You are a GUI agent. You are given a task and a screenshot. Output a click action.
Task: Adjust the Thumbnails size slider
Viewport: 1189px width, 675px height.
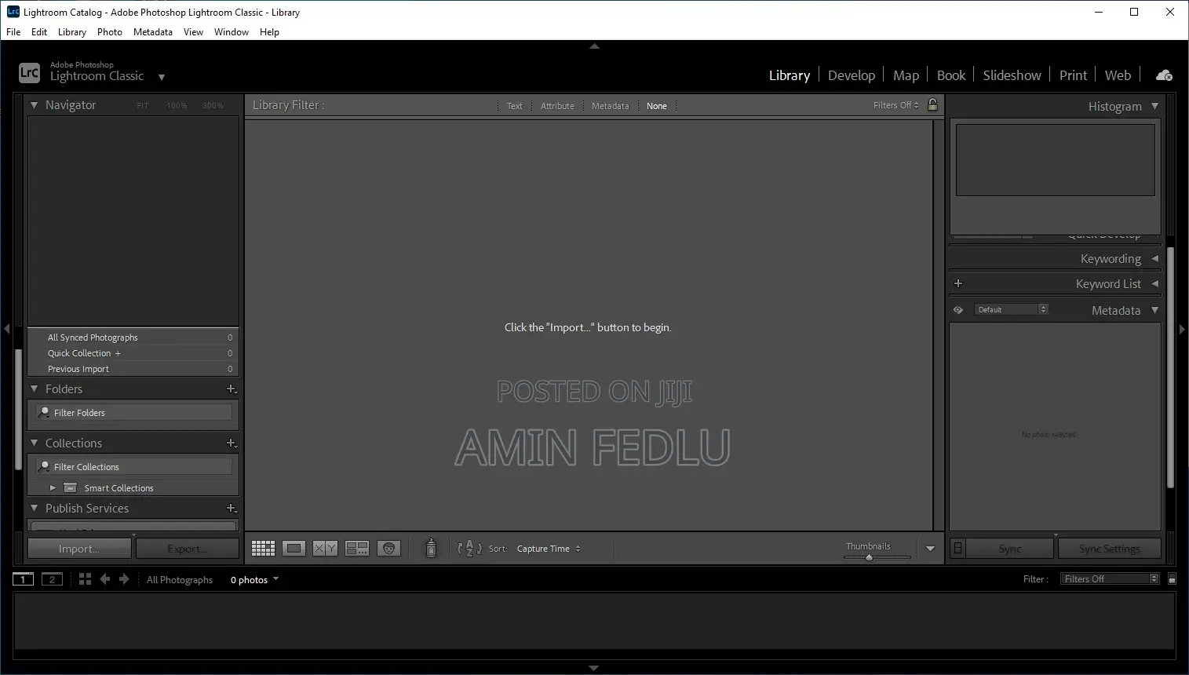pos(869,556)
